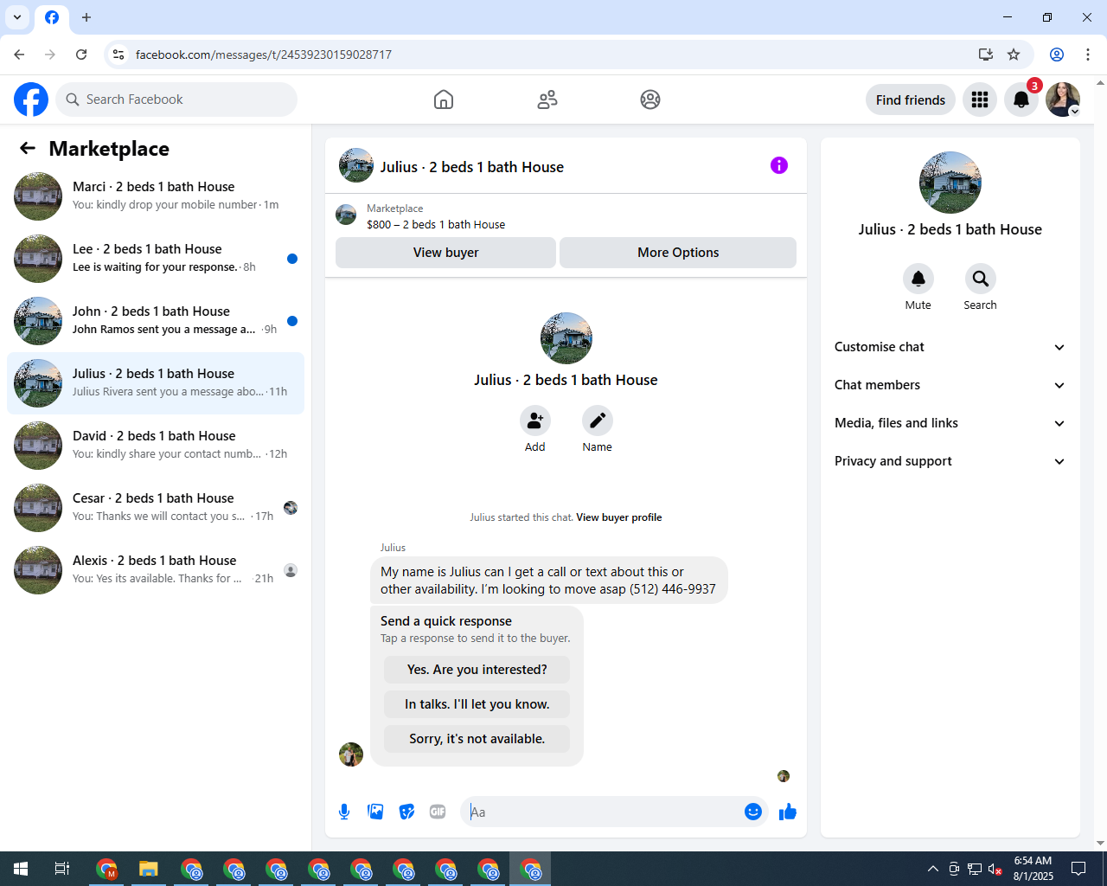Open David's house conversation

coord(156,446)
